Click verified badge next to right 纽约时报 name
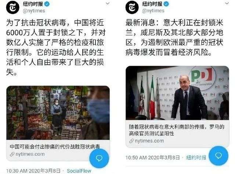The width and height of the screenshot is (235, 174). pyautogui.click(x=166, y=4)
